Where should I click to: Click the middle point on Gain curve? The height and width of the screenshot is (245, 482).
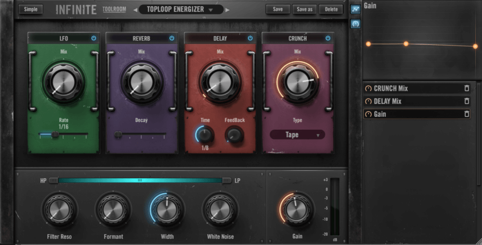point(406,44)
